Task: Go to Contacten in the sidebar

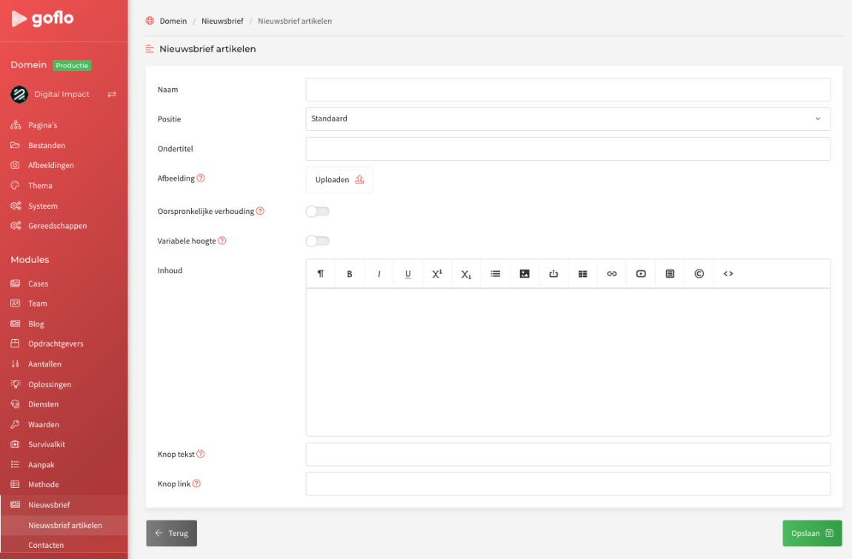Action: pos(46,546)
